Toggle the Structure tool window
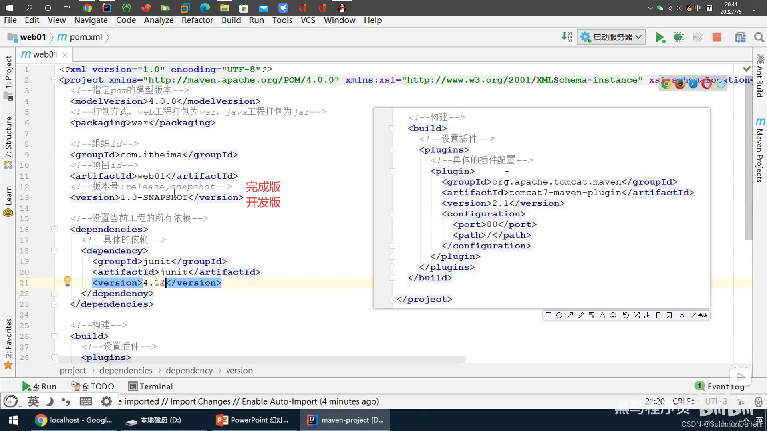Viewport: 767px width, 431px height. point(8,143)
